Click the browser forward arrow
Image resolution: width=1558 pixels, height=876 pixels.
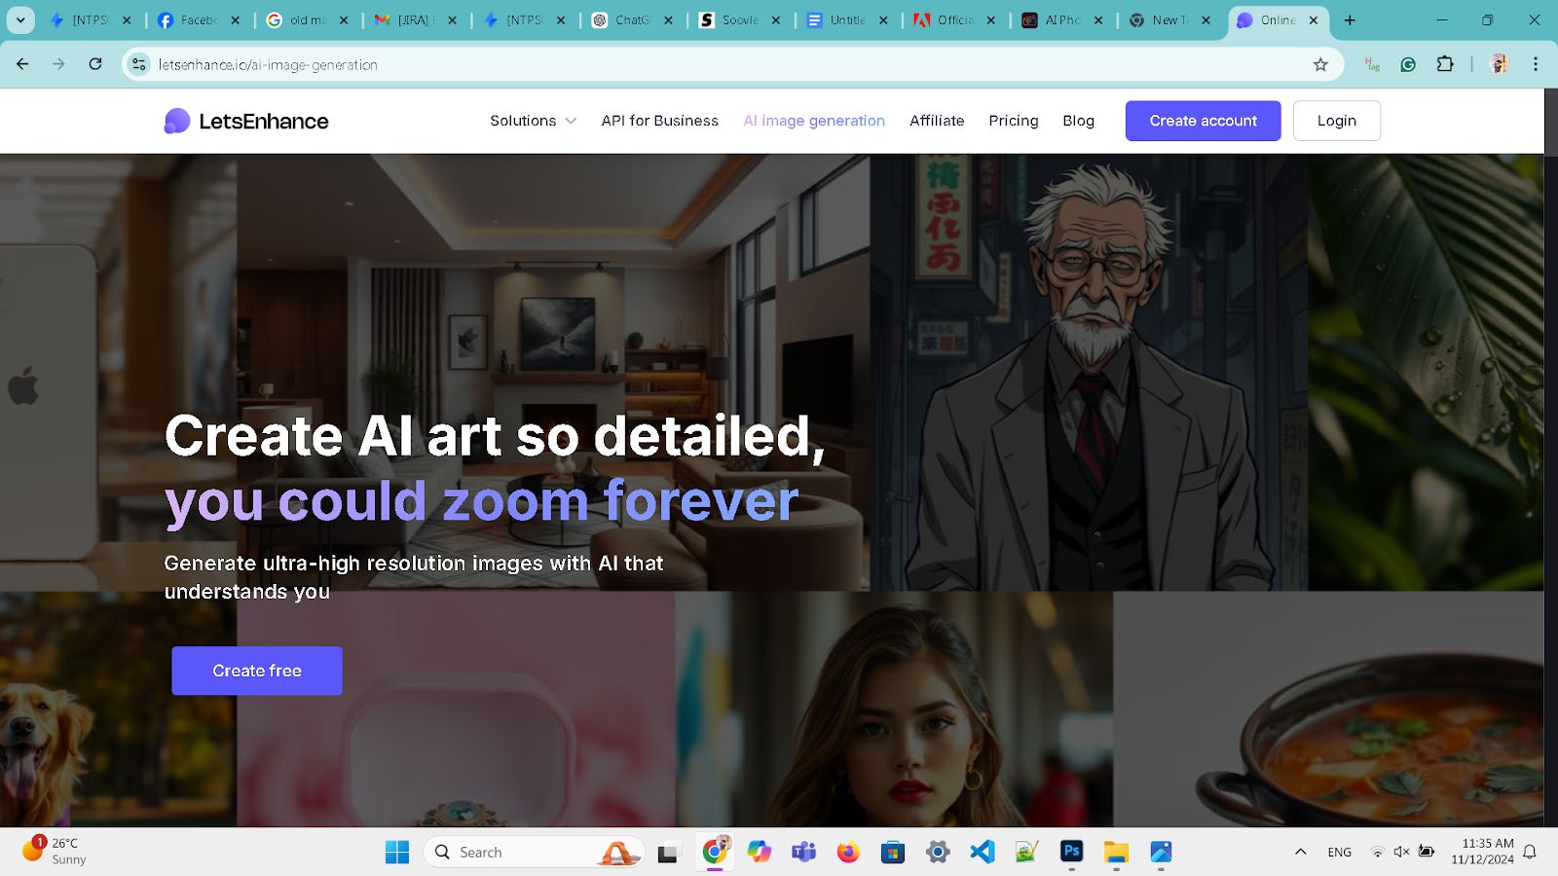58,64
